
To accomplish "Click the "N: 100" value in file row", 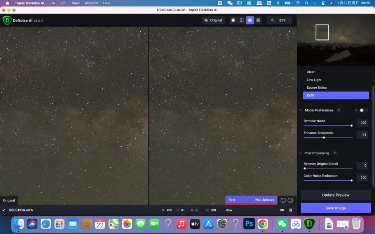I will [x=167, y=210].
